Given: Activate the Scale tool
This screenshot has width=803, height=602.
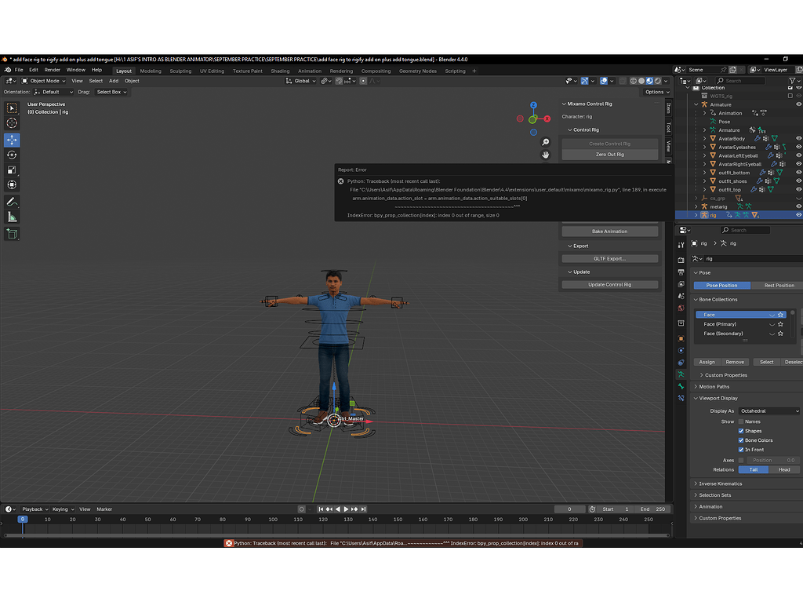Looking at the screenshot, I should (12, 170).
